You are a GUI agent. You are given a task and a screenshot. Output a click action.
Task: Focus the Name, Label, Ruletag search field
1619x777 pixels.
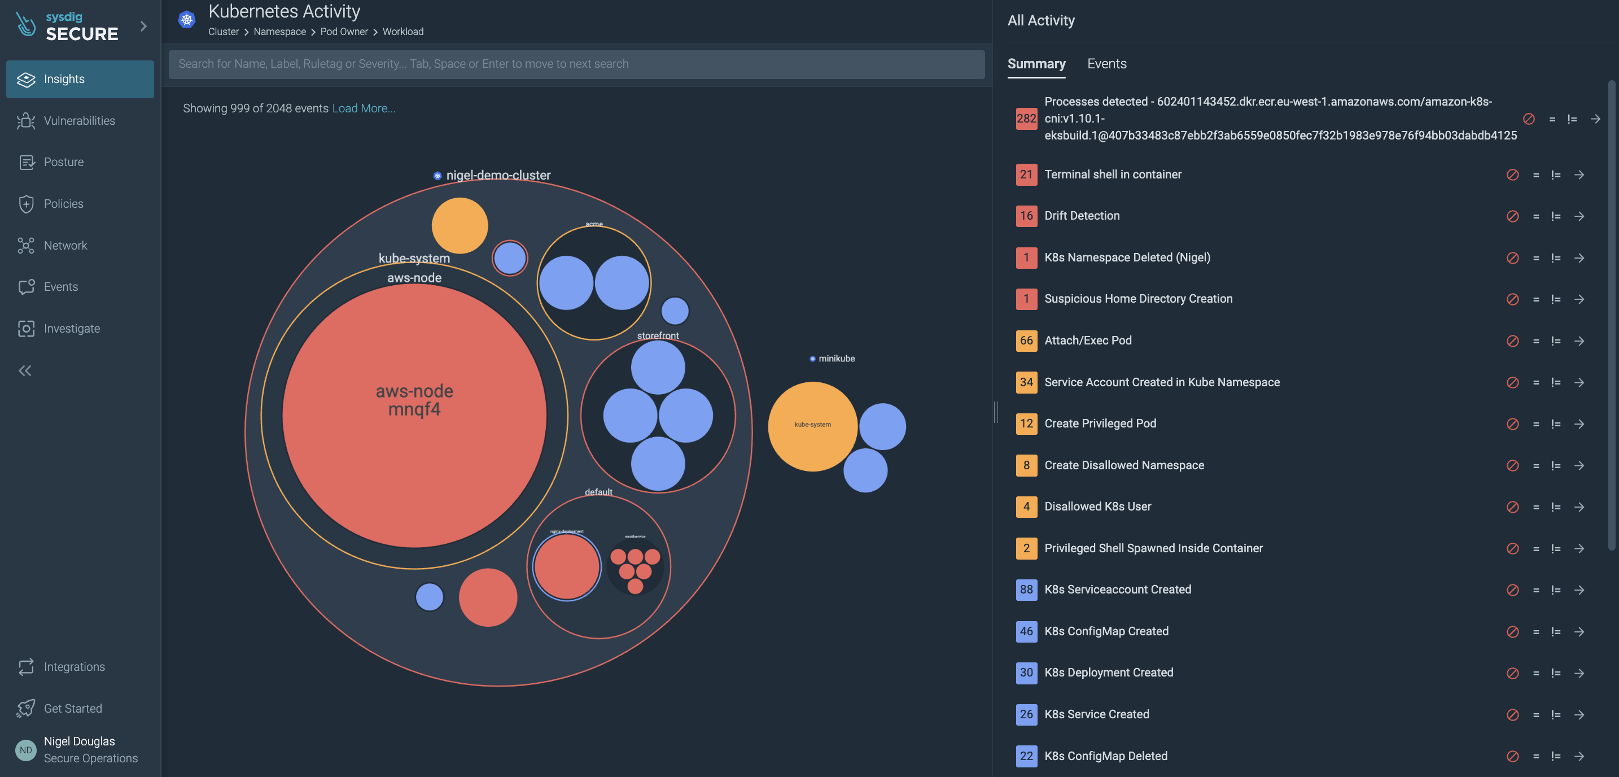tap(576, 64)
